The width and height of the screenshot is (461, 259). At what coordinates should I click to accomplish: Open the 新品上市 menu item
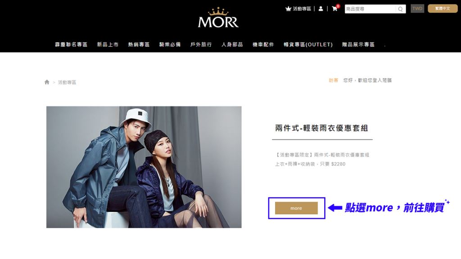[108, 45]
